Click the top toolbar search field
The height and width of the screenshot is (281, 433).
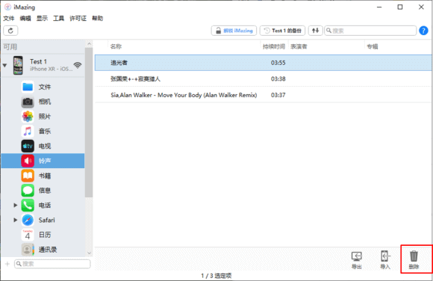(x=370, y=31)
